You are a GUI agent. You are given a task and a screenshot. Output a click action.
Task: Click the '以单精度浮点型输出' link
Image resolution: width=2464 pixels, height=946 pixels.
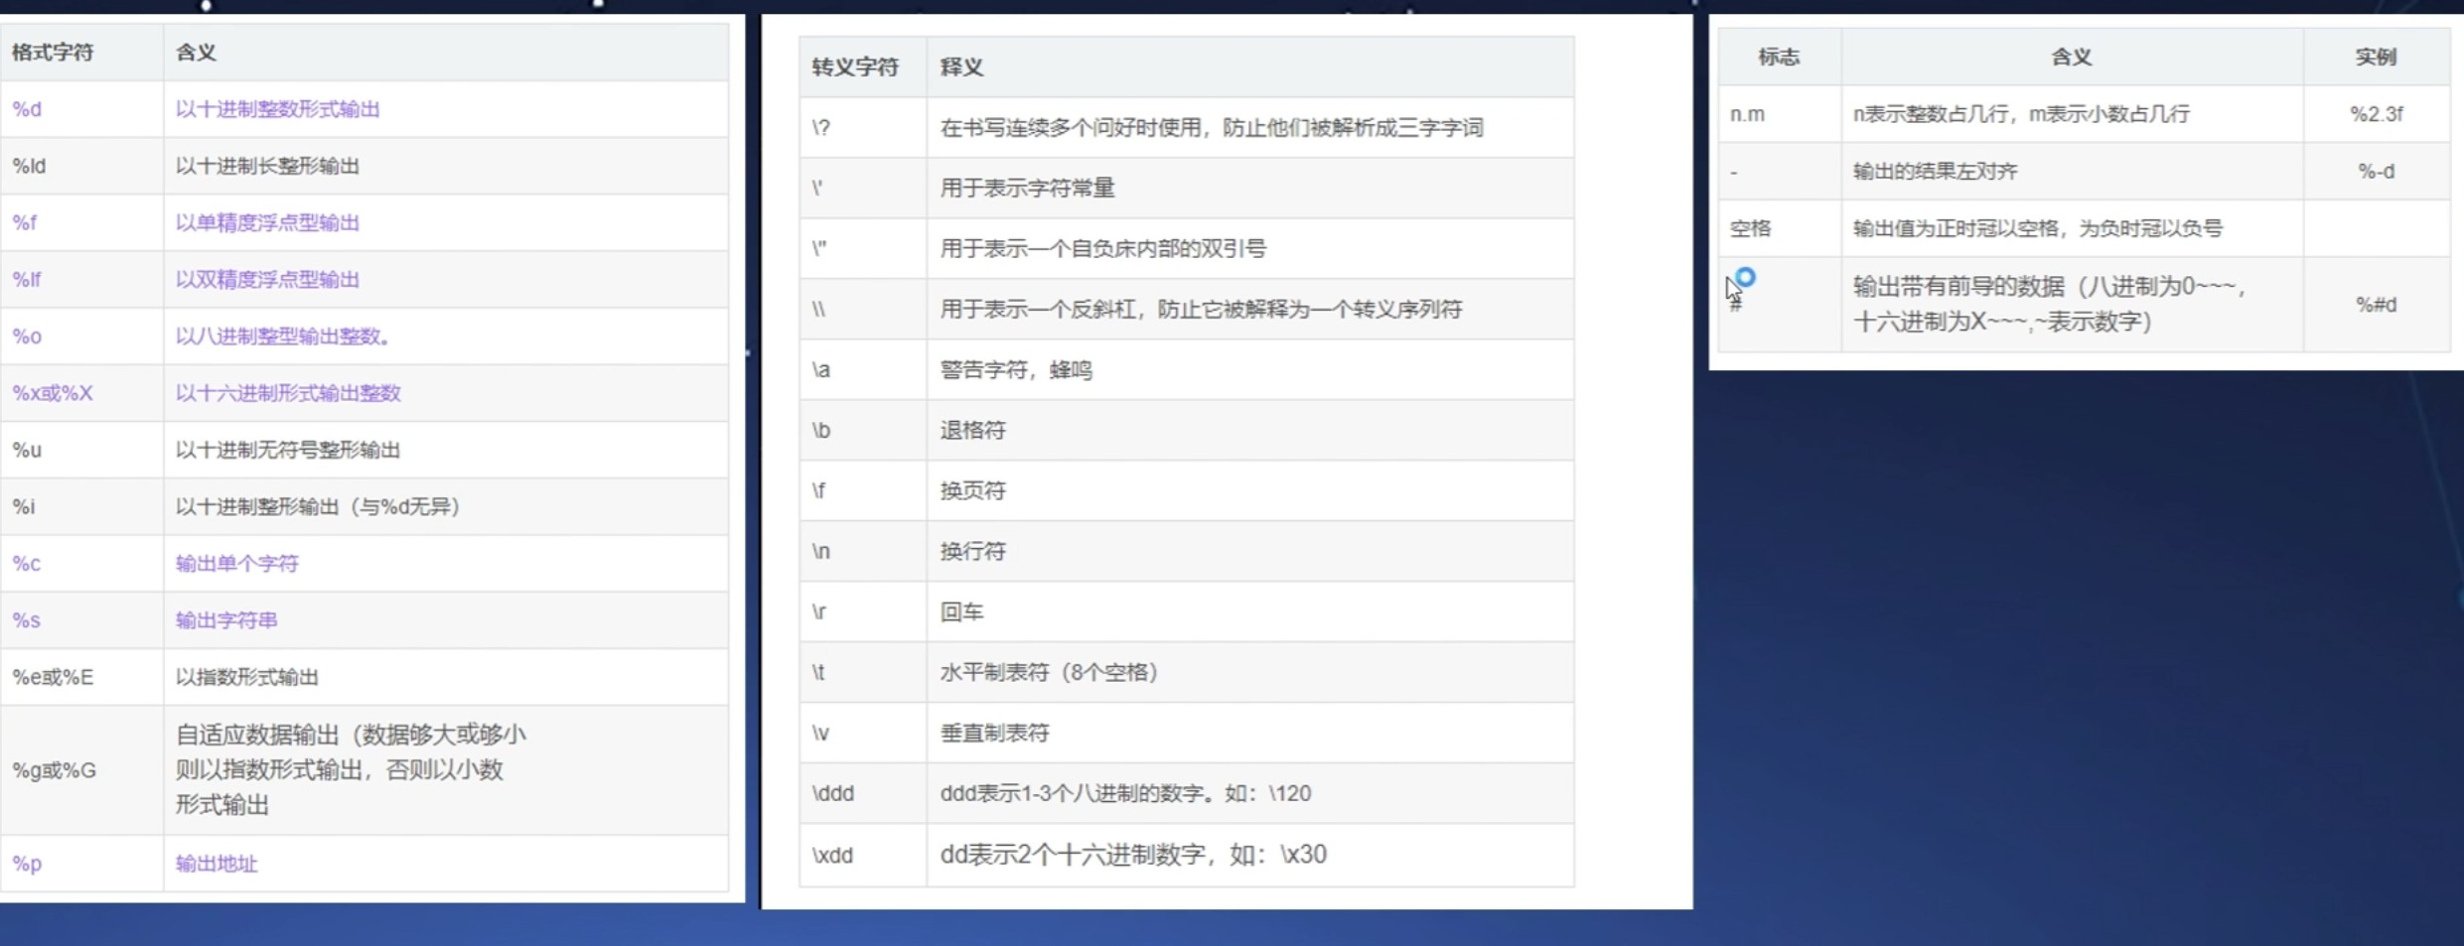click(x=267, y=222)
